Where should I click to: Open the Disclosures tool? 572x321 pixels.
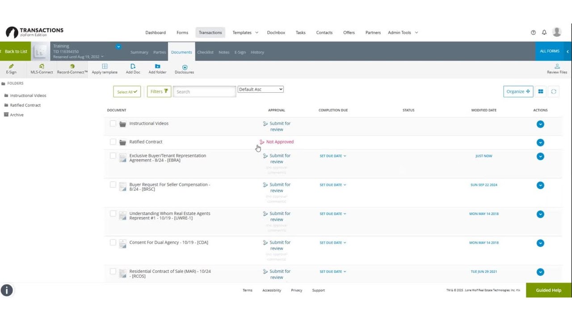185,69
